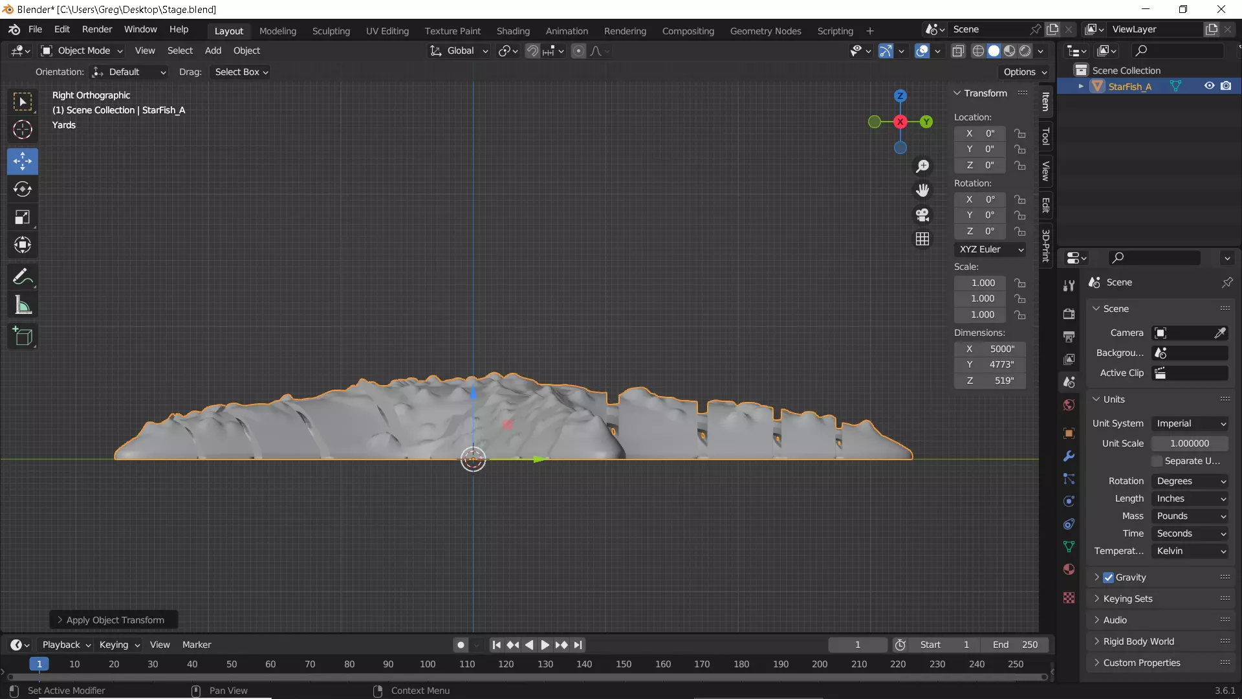This screenshot has width=1242, height=699.
Task: Open the Render menu
Action: coord(97,29)
